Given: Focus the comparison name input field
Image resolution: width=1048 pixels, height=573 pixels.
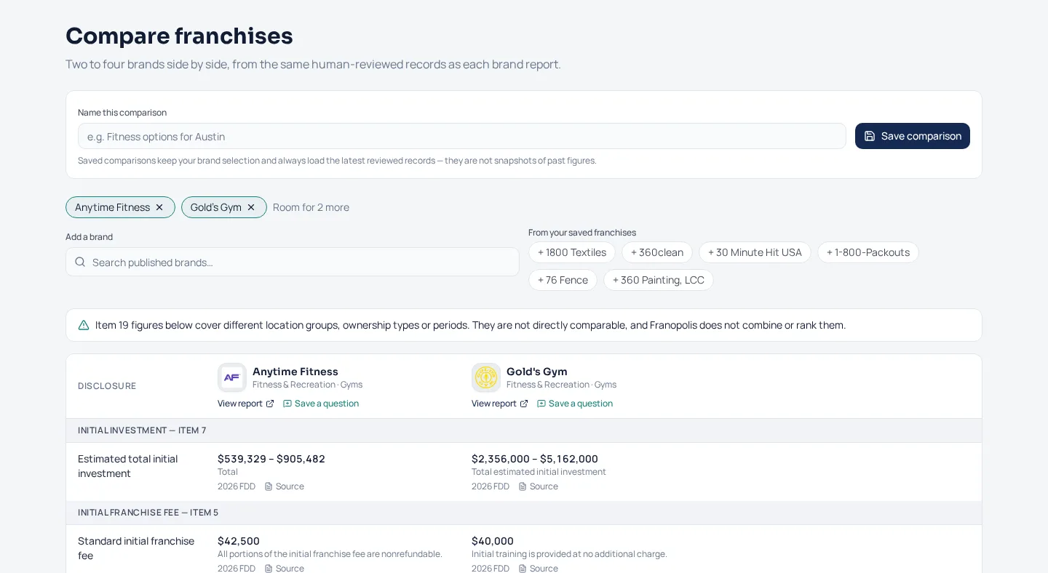Looking at the screenshot, I should (462, 136).
